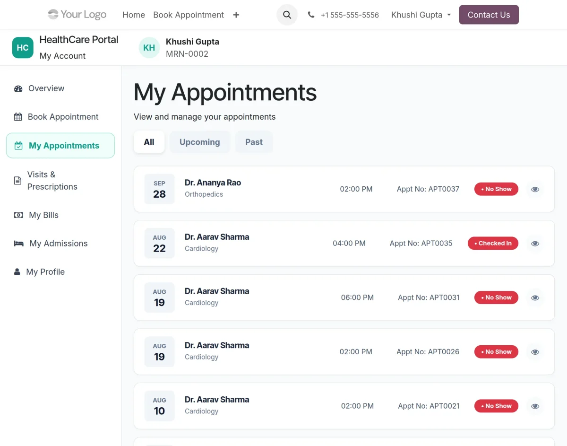Click Dr. Aarav Sharma in APT0031 row
The width and height of the screenshot is (567, 446).
[217, 291]
